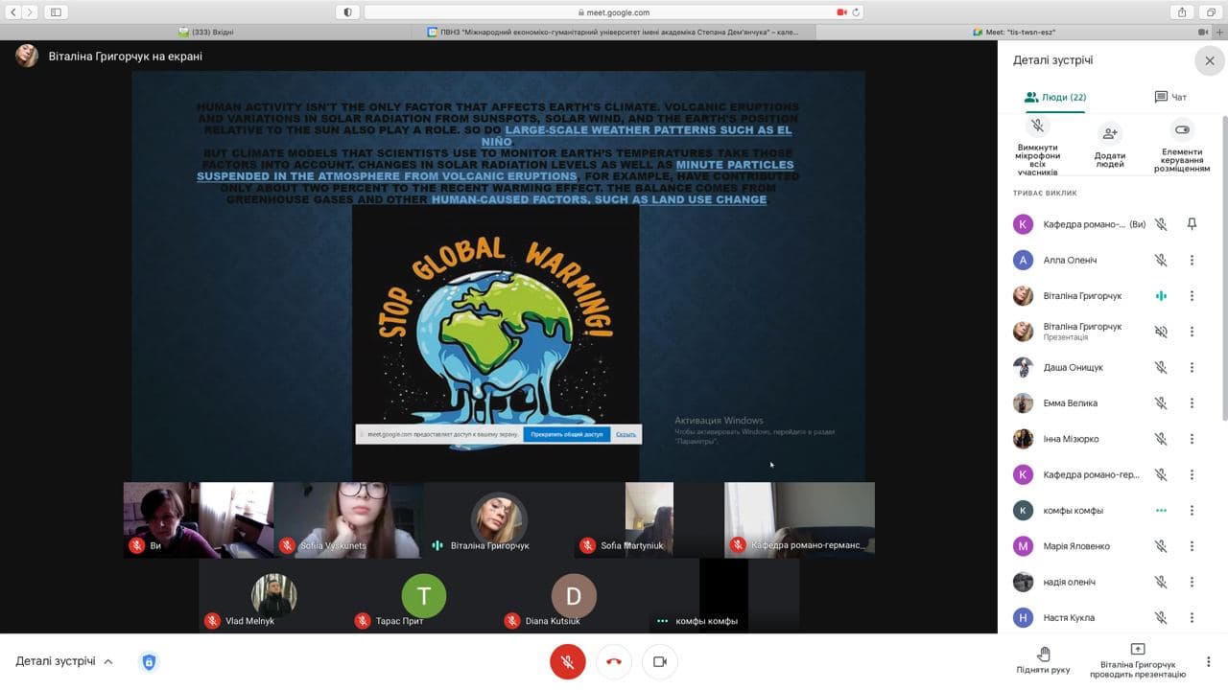Close the Деталі зустрічі side panel
The image size is (1228, 690).
point(1210,60)
